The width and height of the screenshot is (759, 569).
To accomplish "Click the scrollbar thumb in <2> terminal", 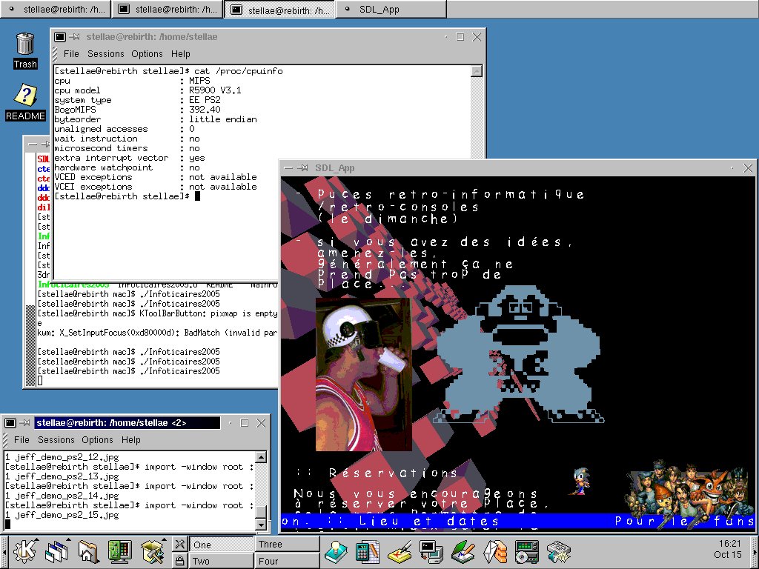I will click(x=261, y=513).
